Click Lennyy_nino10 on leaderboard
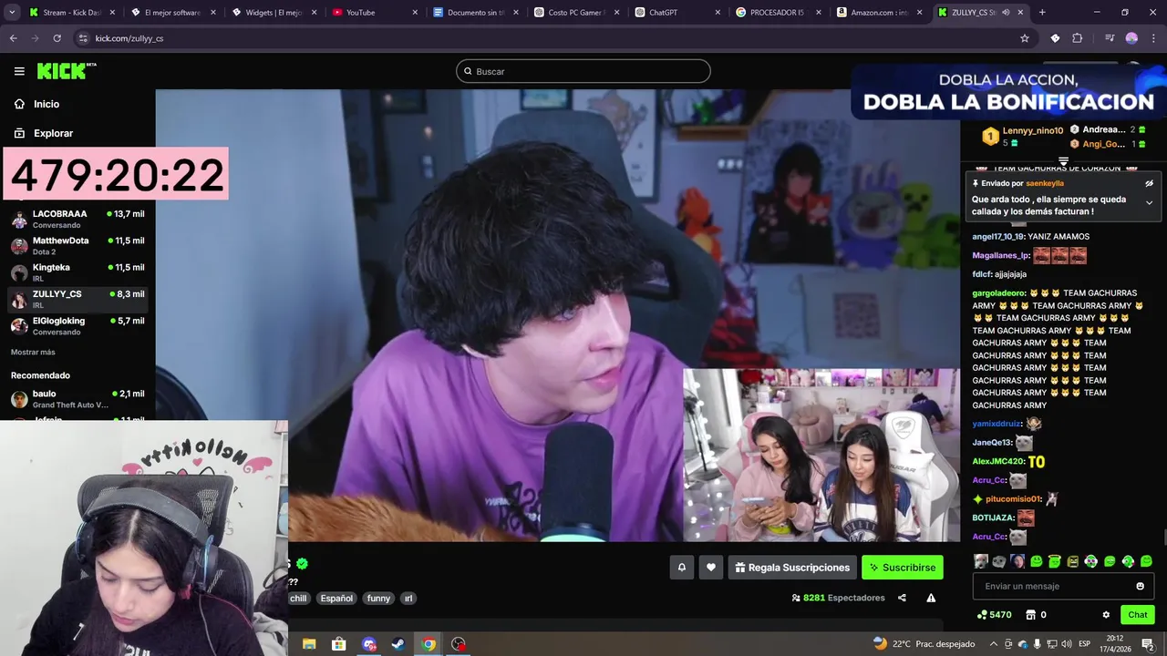This screenshot has width=1167, height=656. [1033, 131]
